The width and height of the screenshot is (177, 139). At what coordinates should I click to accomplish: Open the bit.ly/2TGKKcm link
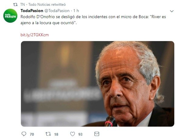point(35,35)
